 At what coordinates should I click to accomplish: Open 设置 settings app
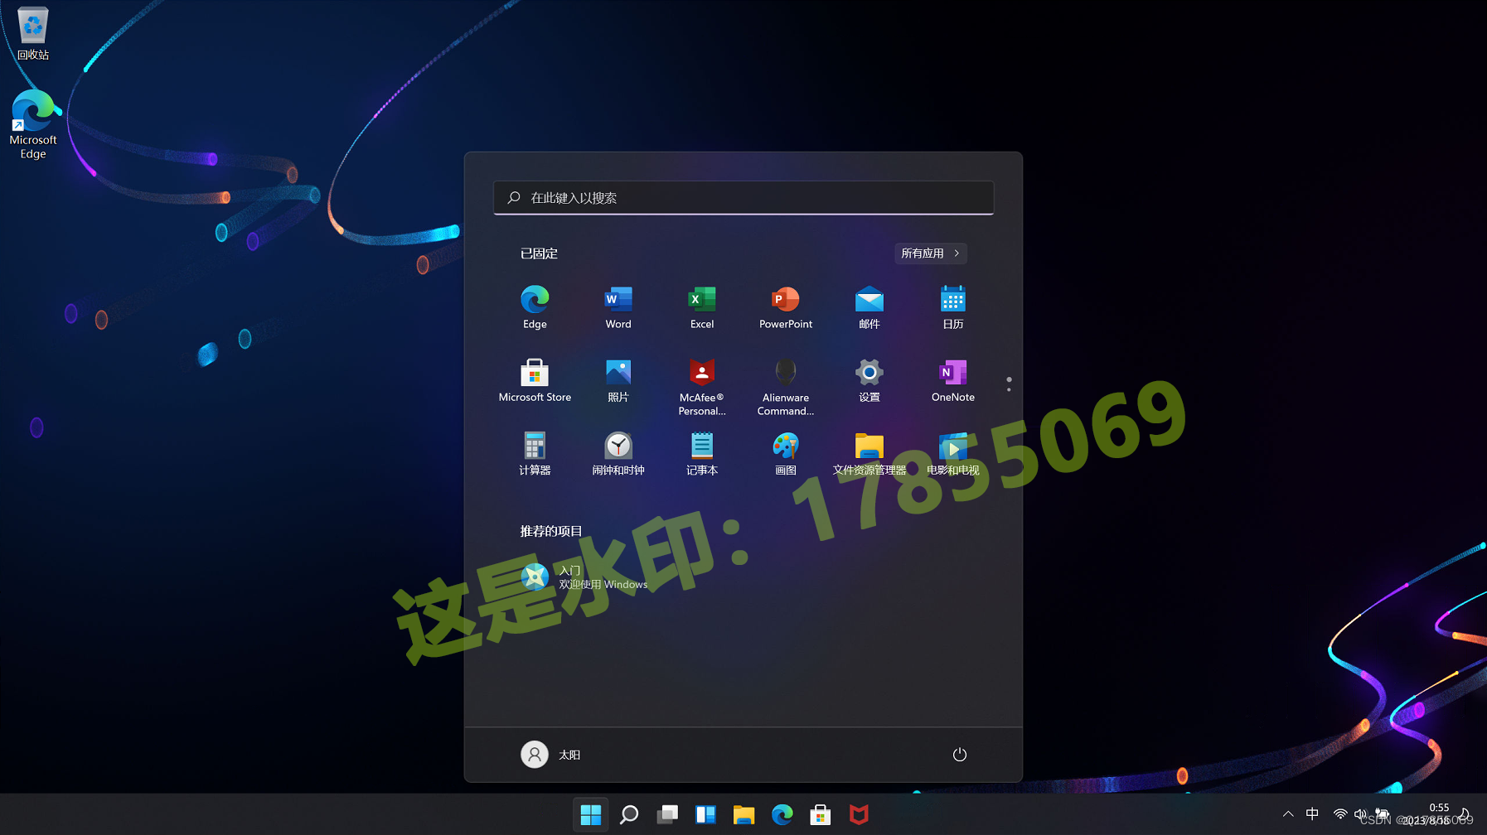[x=869, y=381]
